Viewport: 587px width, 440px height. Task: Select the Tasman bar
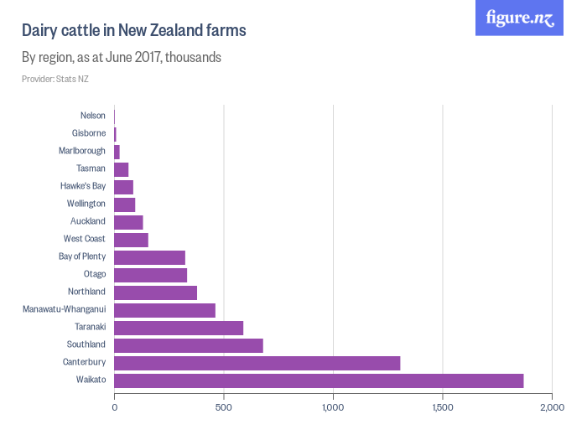[121, 169]
